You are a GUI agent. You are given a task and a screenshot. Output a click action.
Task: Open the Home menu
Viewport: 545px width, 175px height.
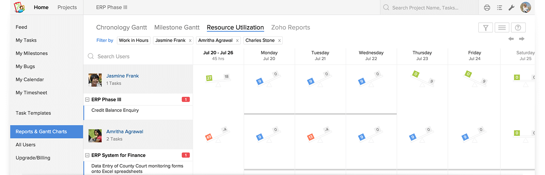point(41,7)
